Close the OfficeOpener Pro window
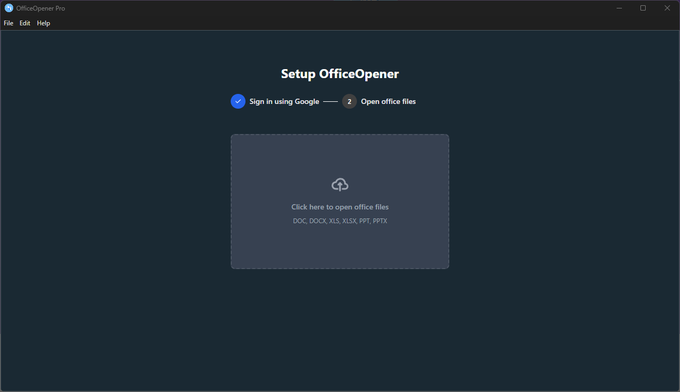This screenshot has width=680, height=392. (667, 8)
